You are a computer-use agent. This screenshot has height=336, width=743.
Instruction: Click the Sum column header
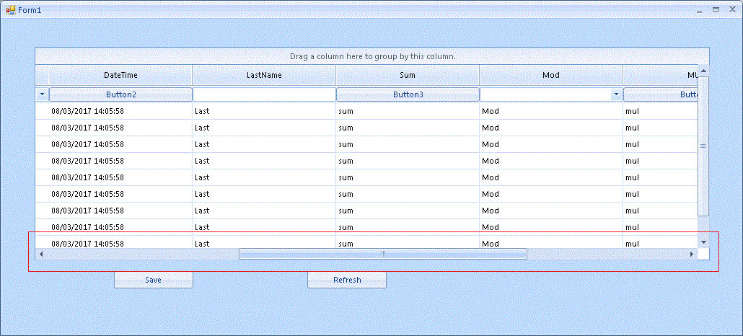coord(408,75)
